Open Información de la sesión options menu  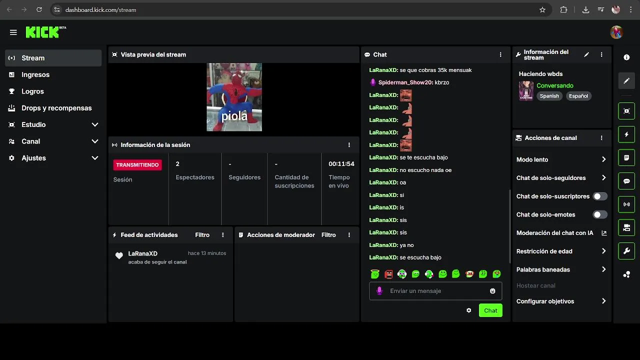pos(349,145)
